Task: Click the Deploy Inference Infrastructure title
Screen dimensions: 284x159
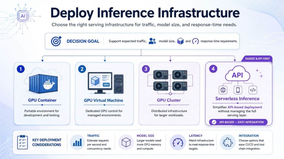Action: pos(145,13)
